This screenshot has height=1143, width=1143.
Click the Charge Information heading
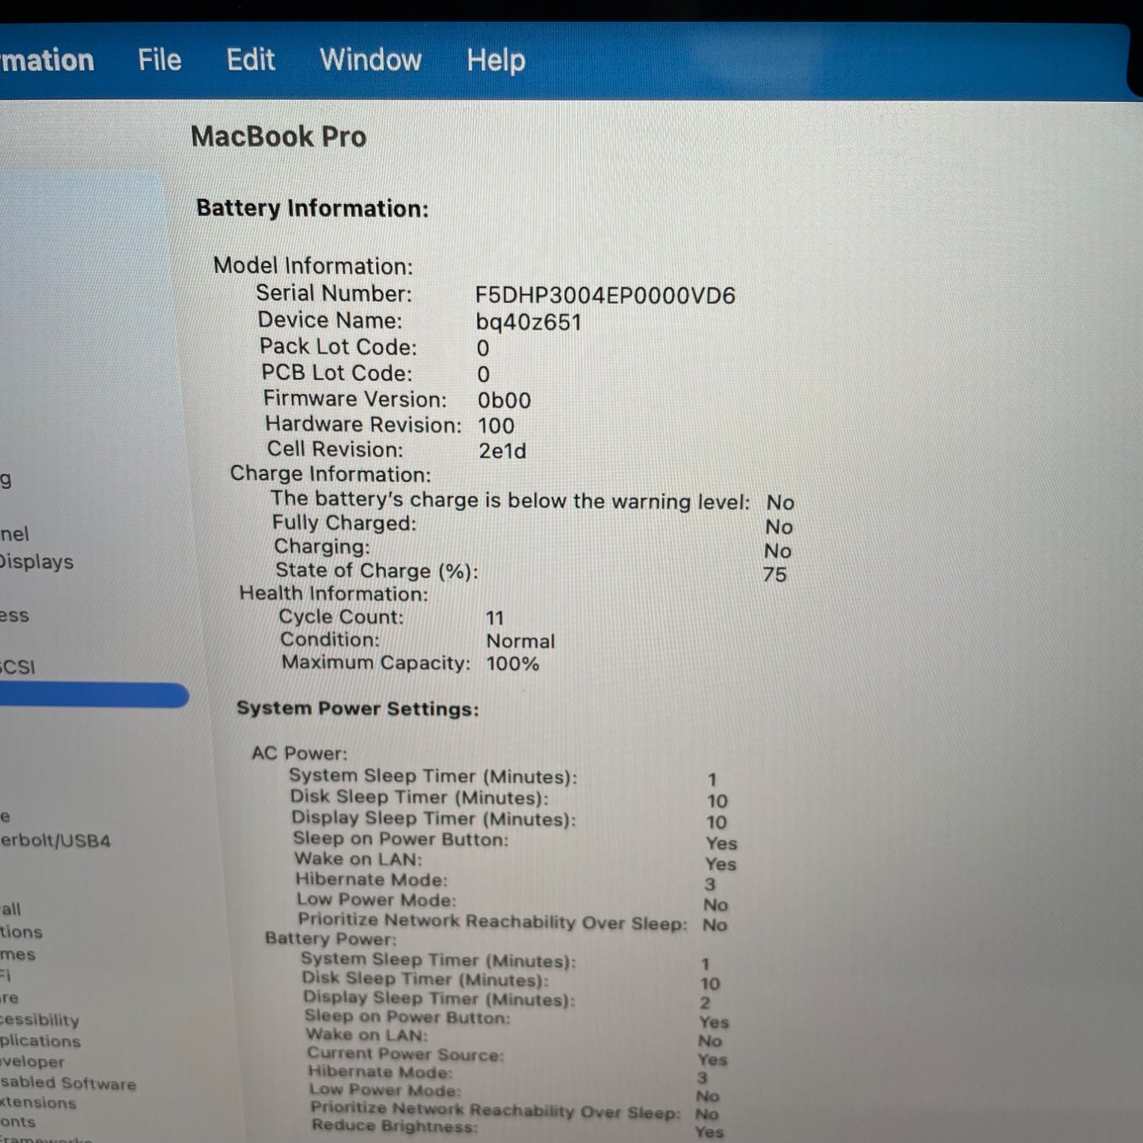[x=331, y=474]
